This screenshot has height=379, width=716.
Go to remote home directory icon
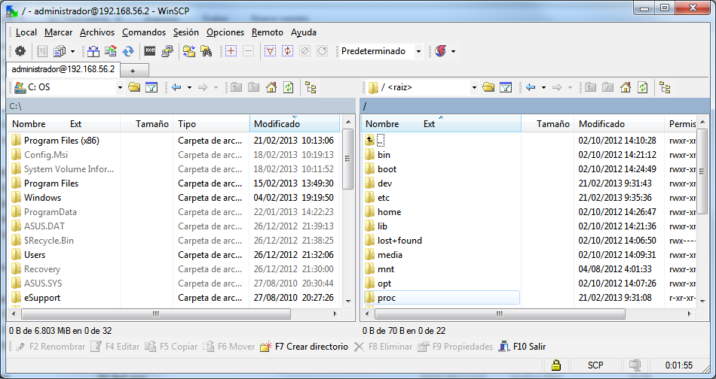(626, 87)
